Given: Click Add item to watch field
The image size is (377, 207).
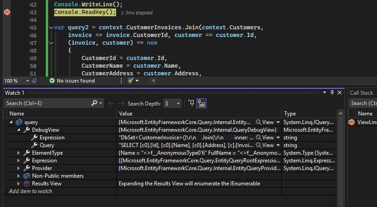Looking at the screenshot, I should click(31, 191).
